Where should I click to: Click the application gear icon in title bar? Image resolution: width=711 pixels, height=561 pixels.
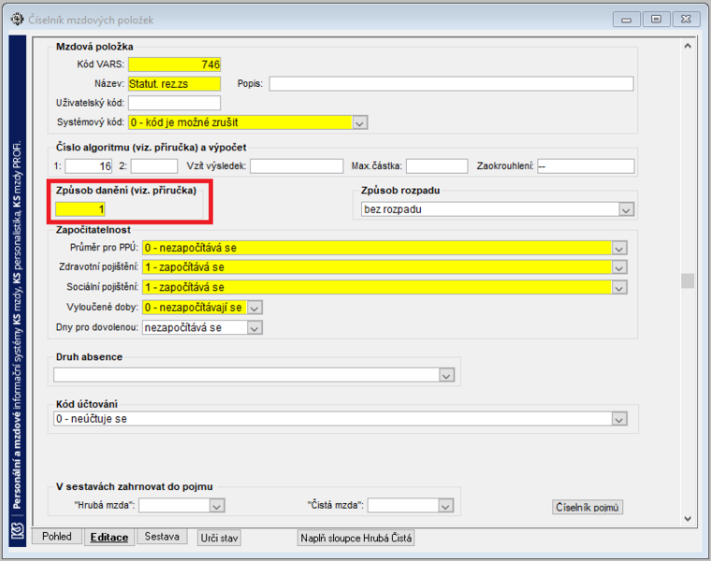[17, 20]
